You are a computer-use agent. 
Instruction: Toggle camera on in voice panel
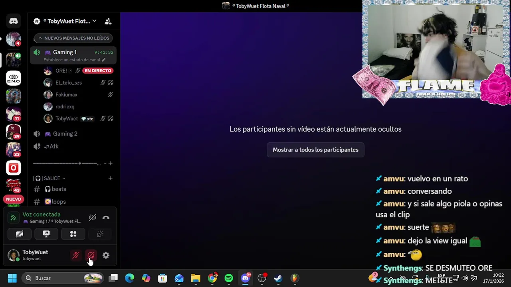[20, 234]
